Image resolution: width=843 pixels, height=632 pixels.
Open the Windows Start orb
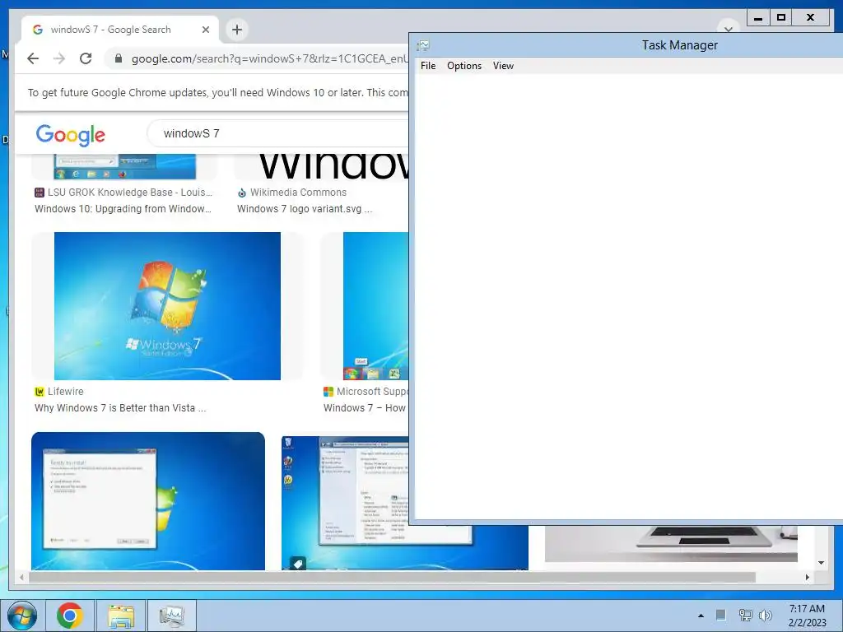tap(22, 616)
